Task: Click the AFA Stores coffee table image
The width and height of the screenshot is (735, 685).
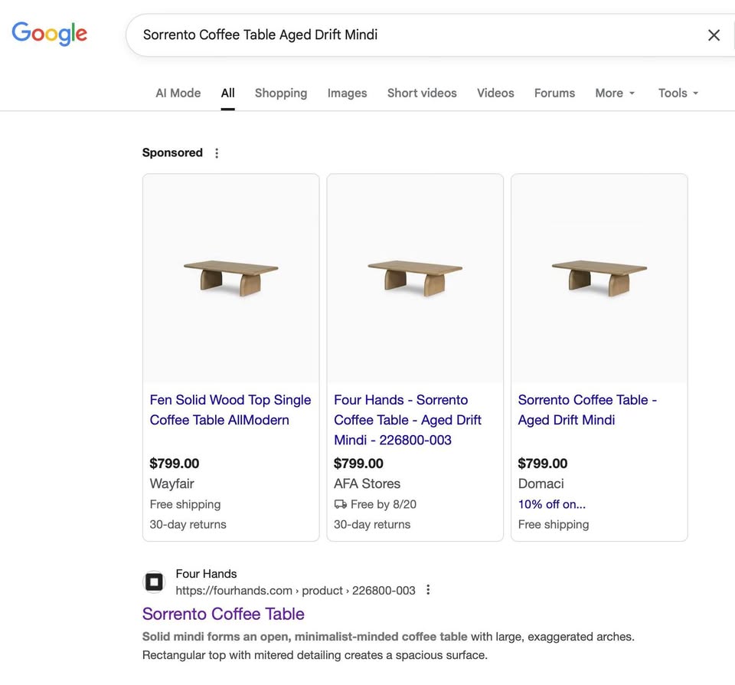Action: (x=415, y=278)
